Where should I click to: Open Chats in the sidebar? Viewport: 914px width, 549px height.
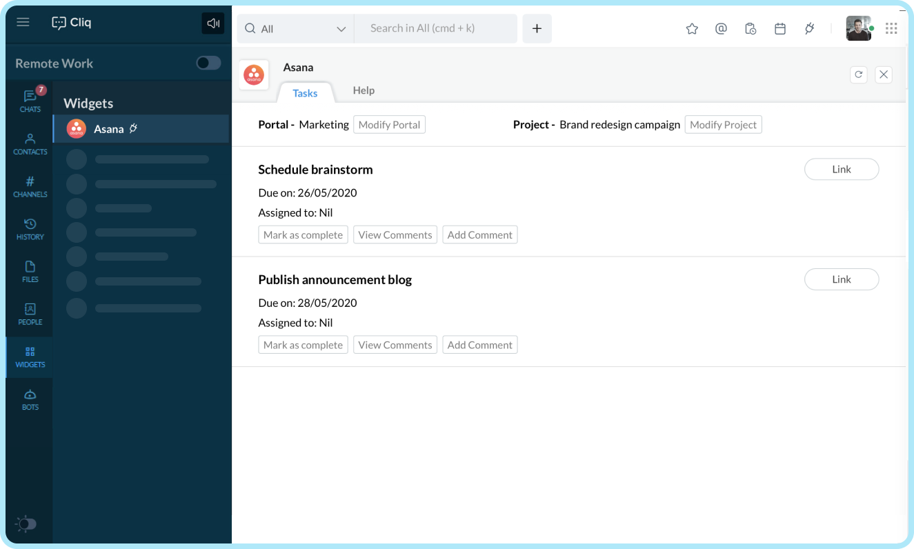pyautogui.click(x=30, y=101)
